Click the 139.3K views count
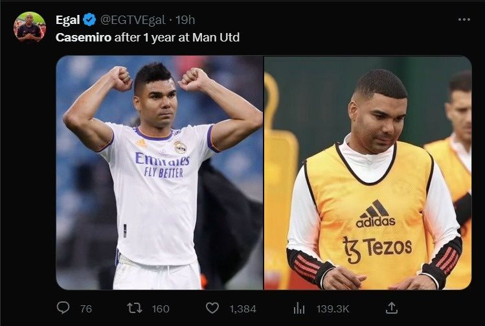 (333, 309)
